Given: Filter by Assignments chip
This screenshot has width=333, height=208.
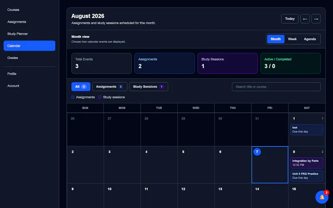Looking at the screenshot, I should pos(109,87).
